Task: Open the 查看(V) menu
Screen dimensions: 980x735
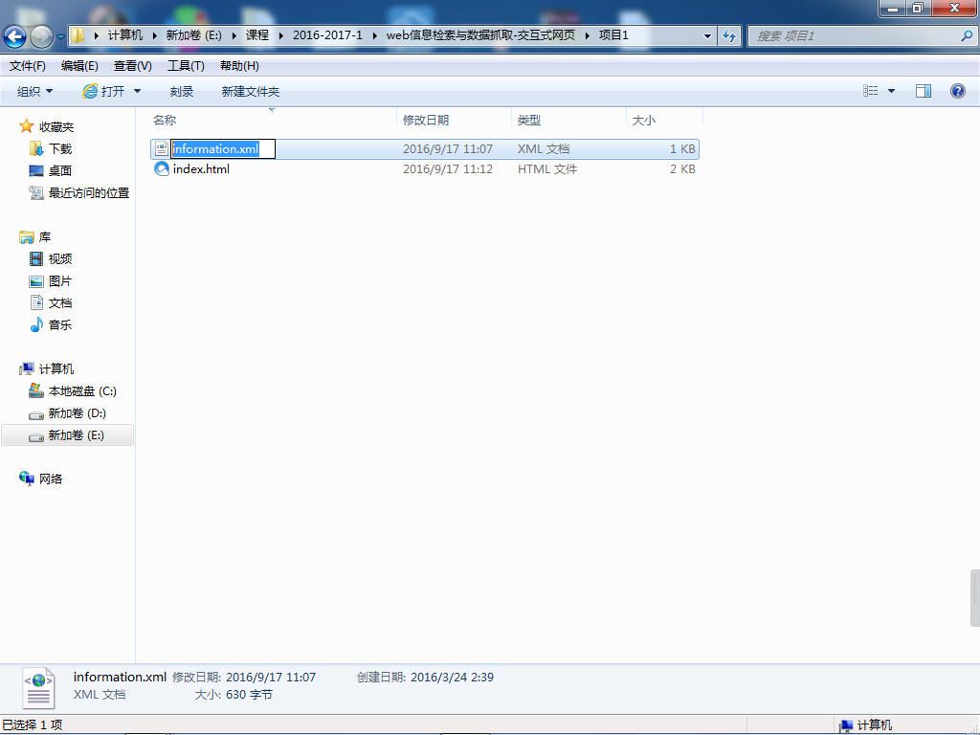Action: click(x=132, y=66)
